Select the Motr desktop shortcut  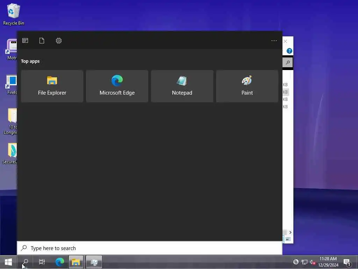tap(12, 49)
